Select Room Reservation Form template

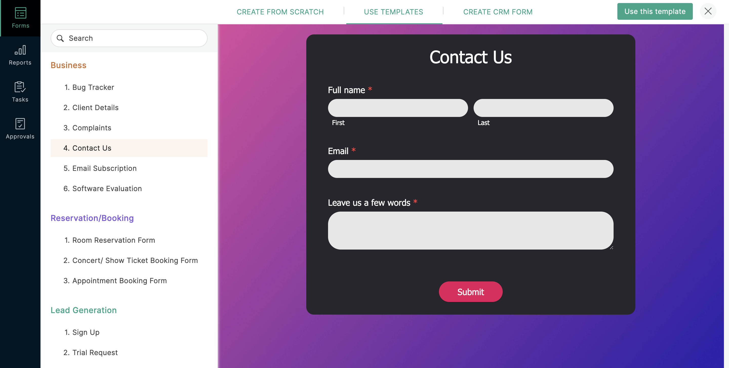[x=114, y=240]
